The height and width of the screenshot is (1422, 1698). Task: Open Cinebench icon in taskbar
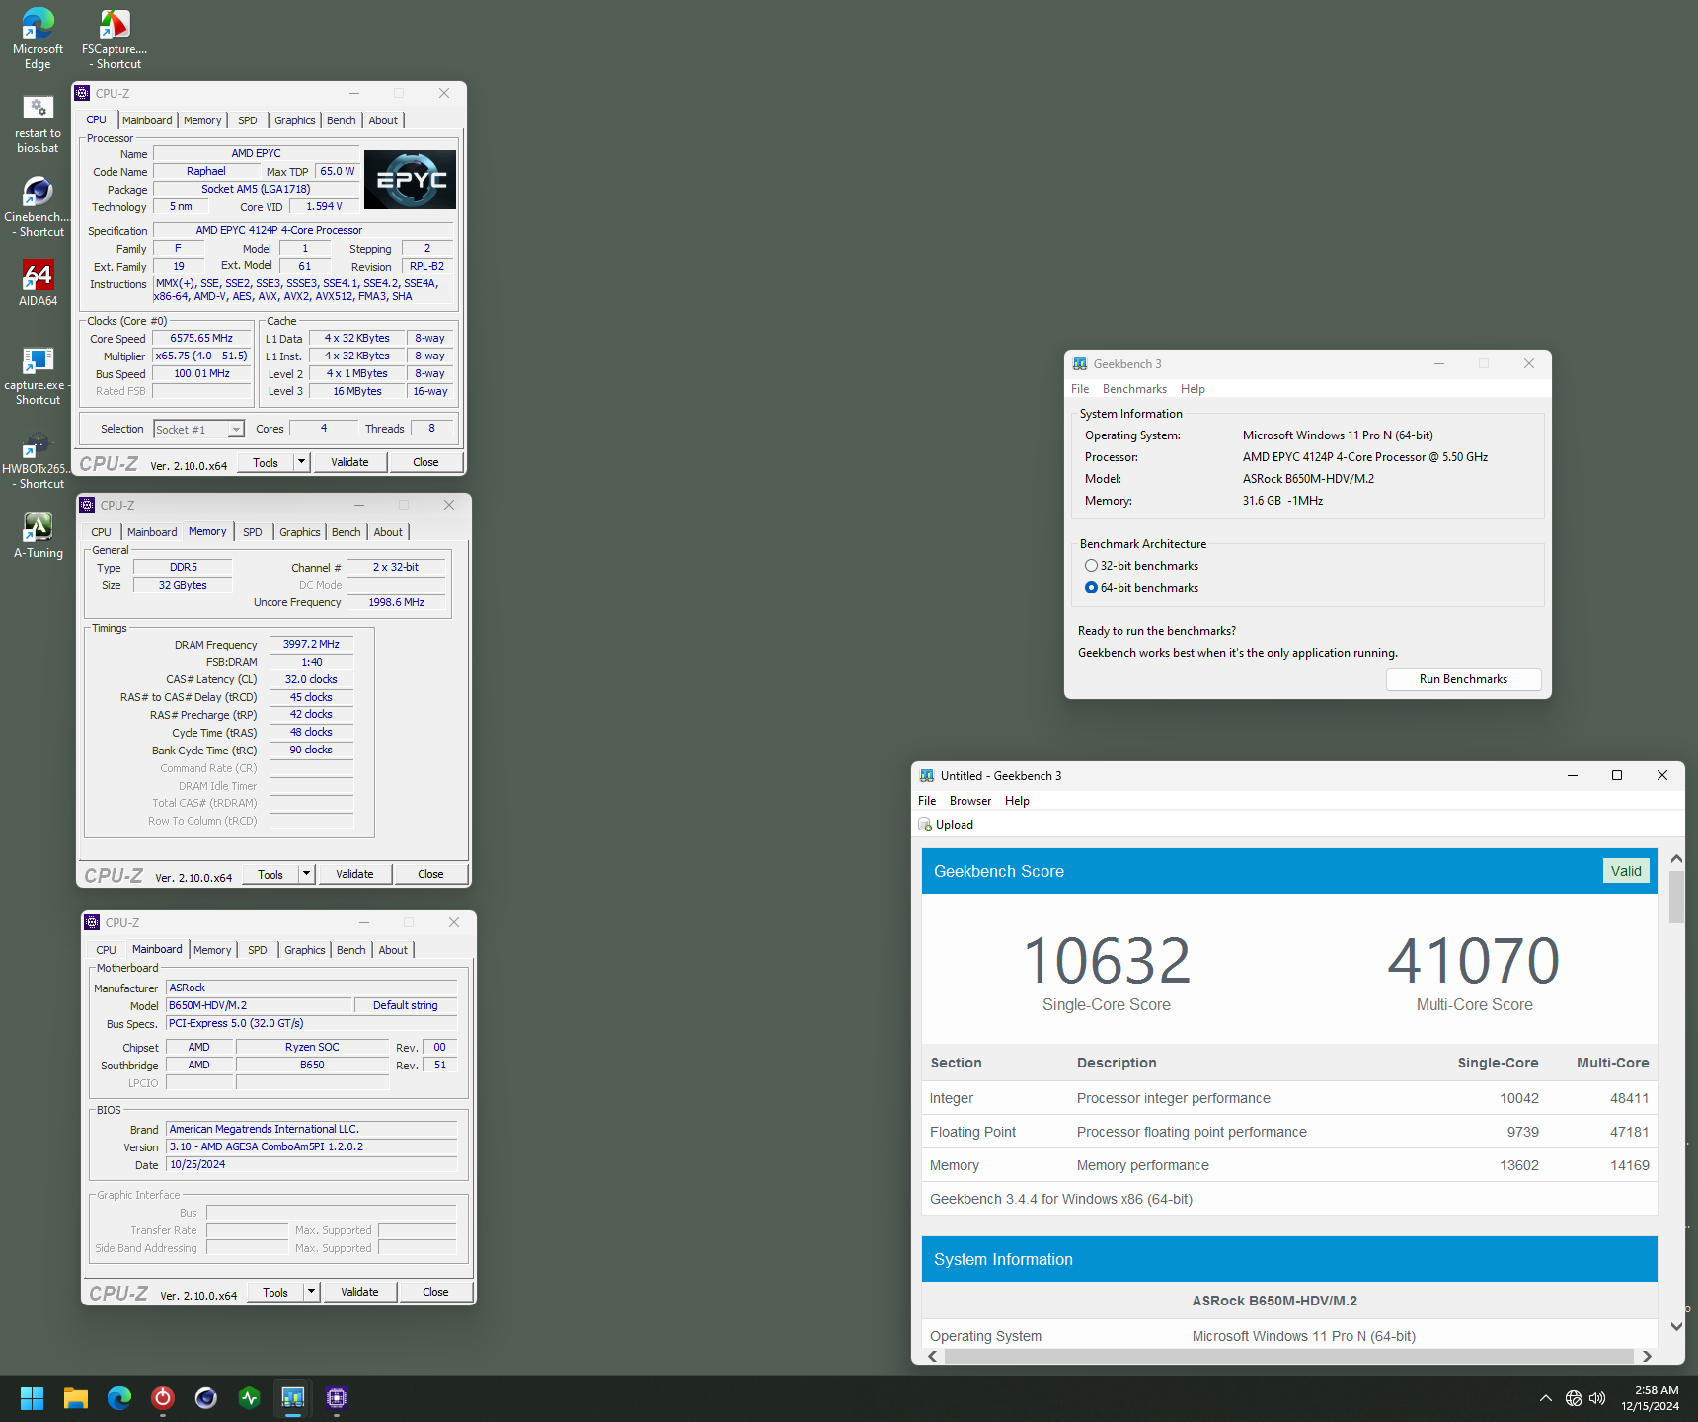[206, 1398]
